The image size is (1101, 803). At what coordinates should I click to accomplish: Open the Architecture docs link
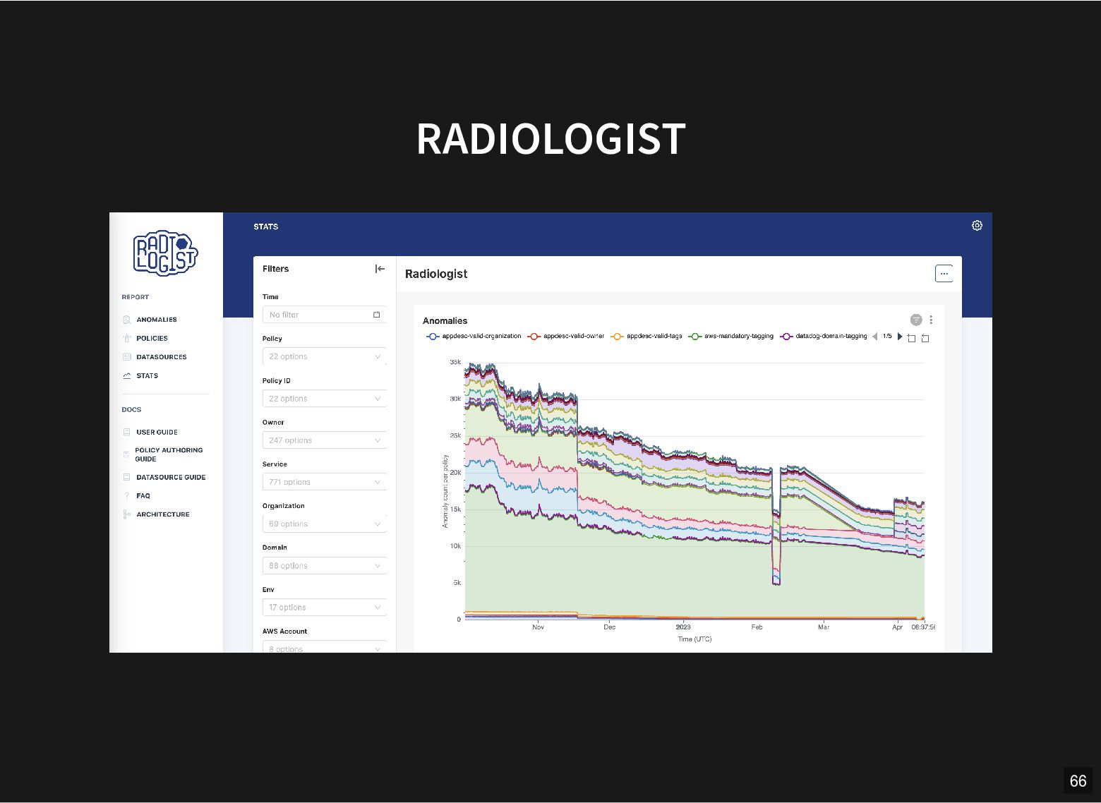(x=163, y=514)
